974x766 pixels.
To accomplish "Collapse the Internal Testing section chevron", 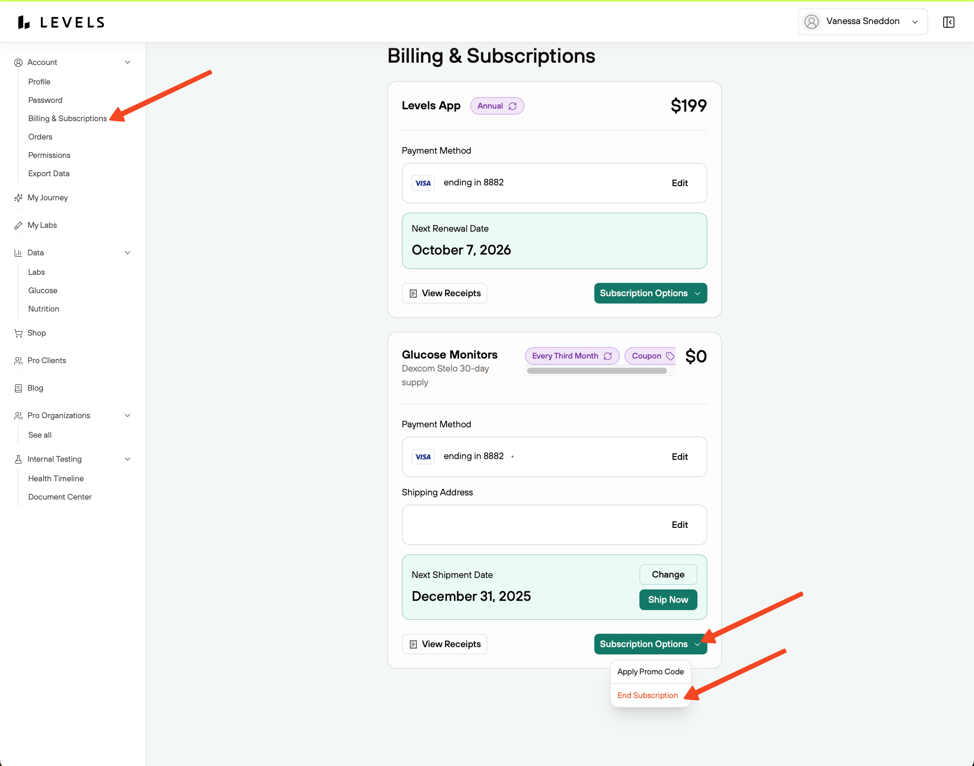I will click(x=127, y=459).
